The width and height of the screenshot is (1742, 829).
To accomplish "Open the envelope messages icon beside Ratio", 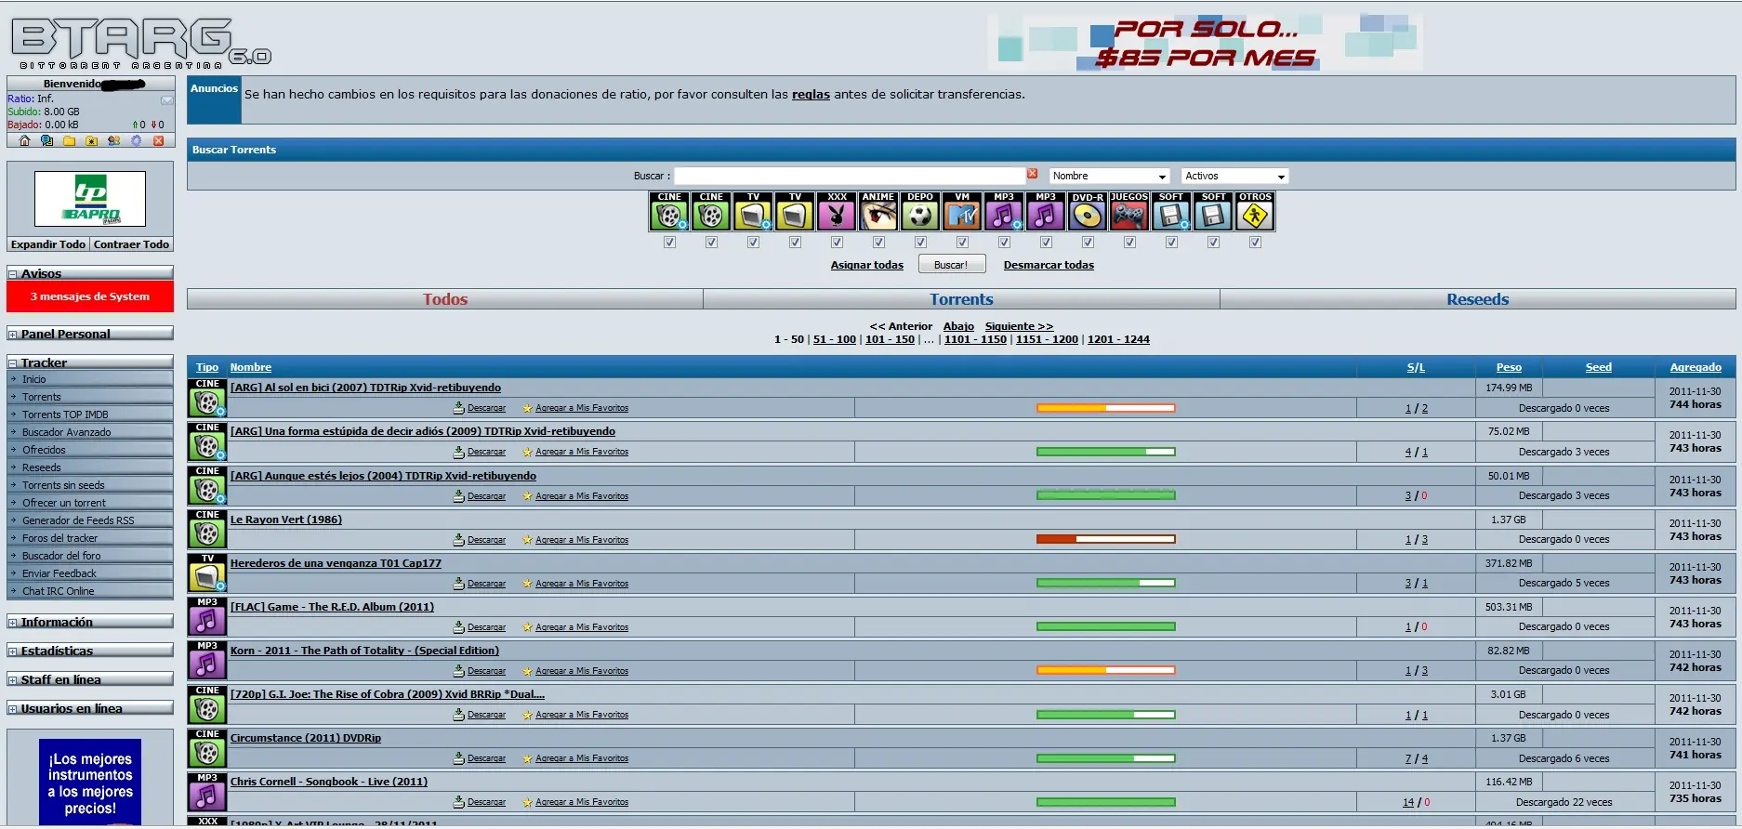I will point(166,99).
